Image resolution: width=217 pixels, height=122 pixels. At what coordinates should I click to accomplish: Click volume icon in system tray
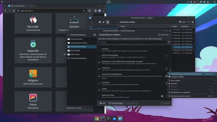(x=201, y=2)
